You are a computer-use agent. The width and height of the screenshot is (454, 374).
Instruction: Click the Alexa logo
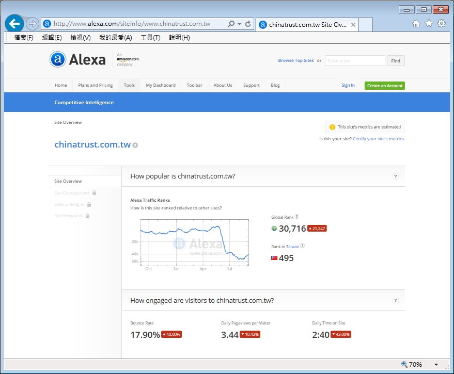click(77, 60)
